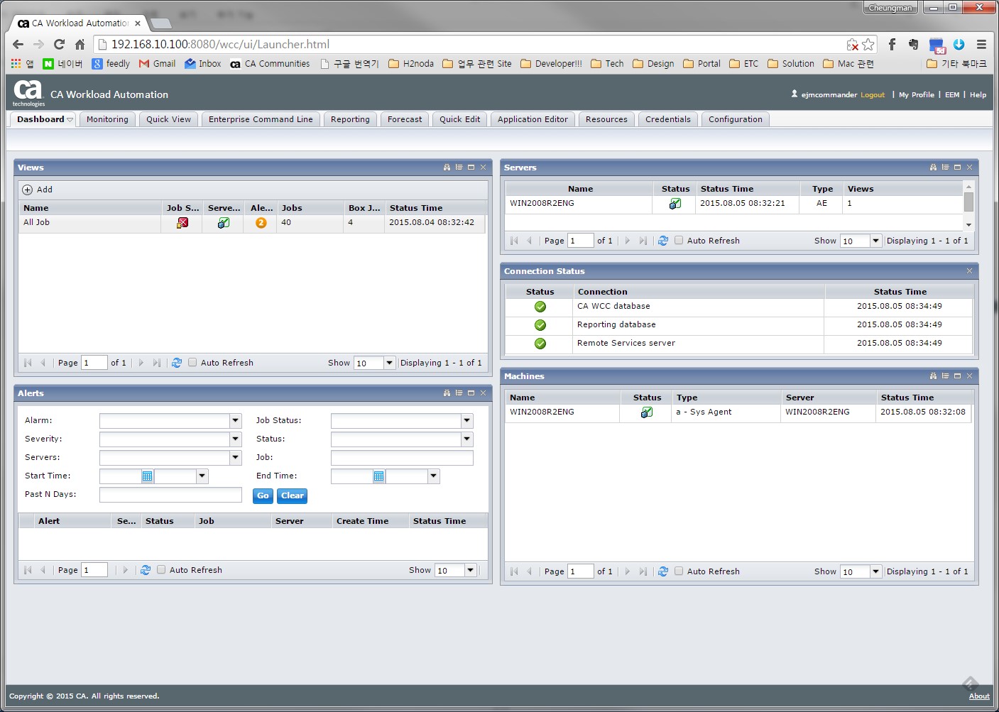
Task: Click the CA WCC database green status icon
Action: 540,307
